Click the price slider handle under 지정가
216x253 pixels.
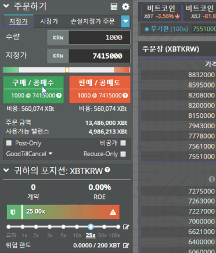67,70
